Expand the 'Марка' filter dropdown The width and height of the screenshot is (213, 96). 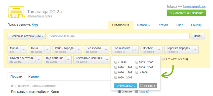[17, 50]
